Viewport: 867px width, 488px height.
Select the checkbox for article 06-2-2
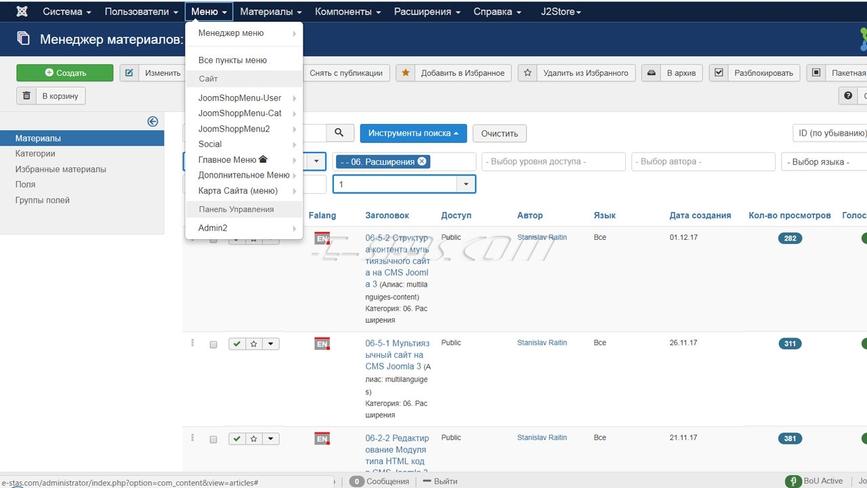pyautogui.click(x=213, y=439)
